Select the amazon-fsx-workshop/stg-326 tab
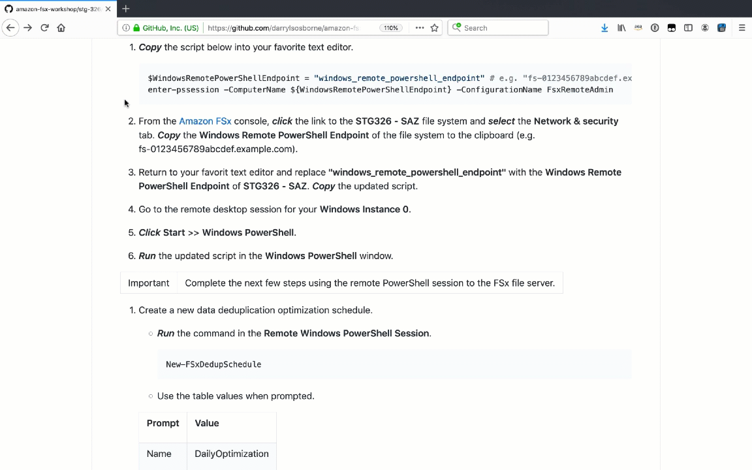 click(58, 8)
